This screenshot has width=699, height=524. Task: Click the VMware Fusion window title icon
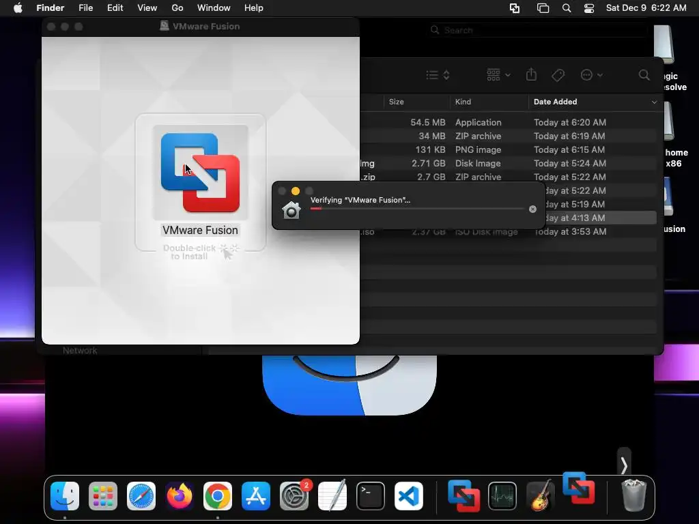tap(164, 26)
